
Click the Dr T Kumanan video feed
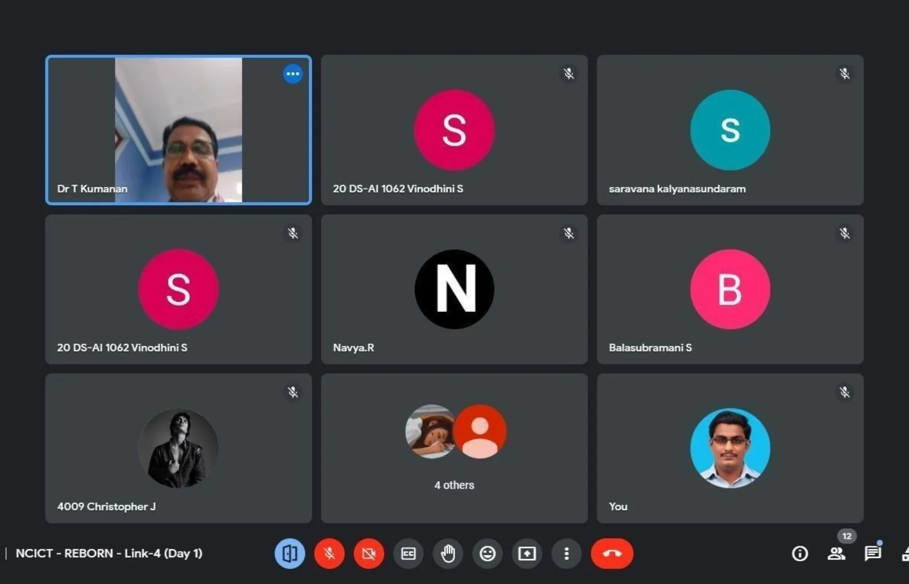[178, 130]
